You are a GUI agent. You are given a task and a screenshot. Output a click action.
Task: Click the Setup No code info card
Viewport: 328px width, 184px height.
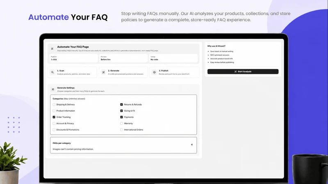click(x=173, y=58)
